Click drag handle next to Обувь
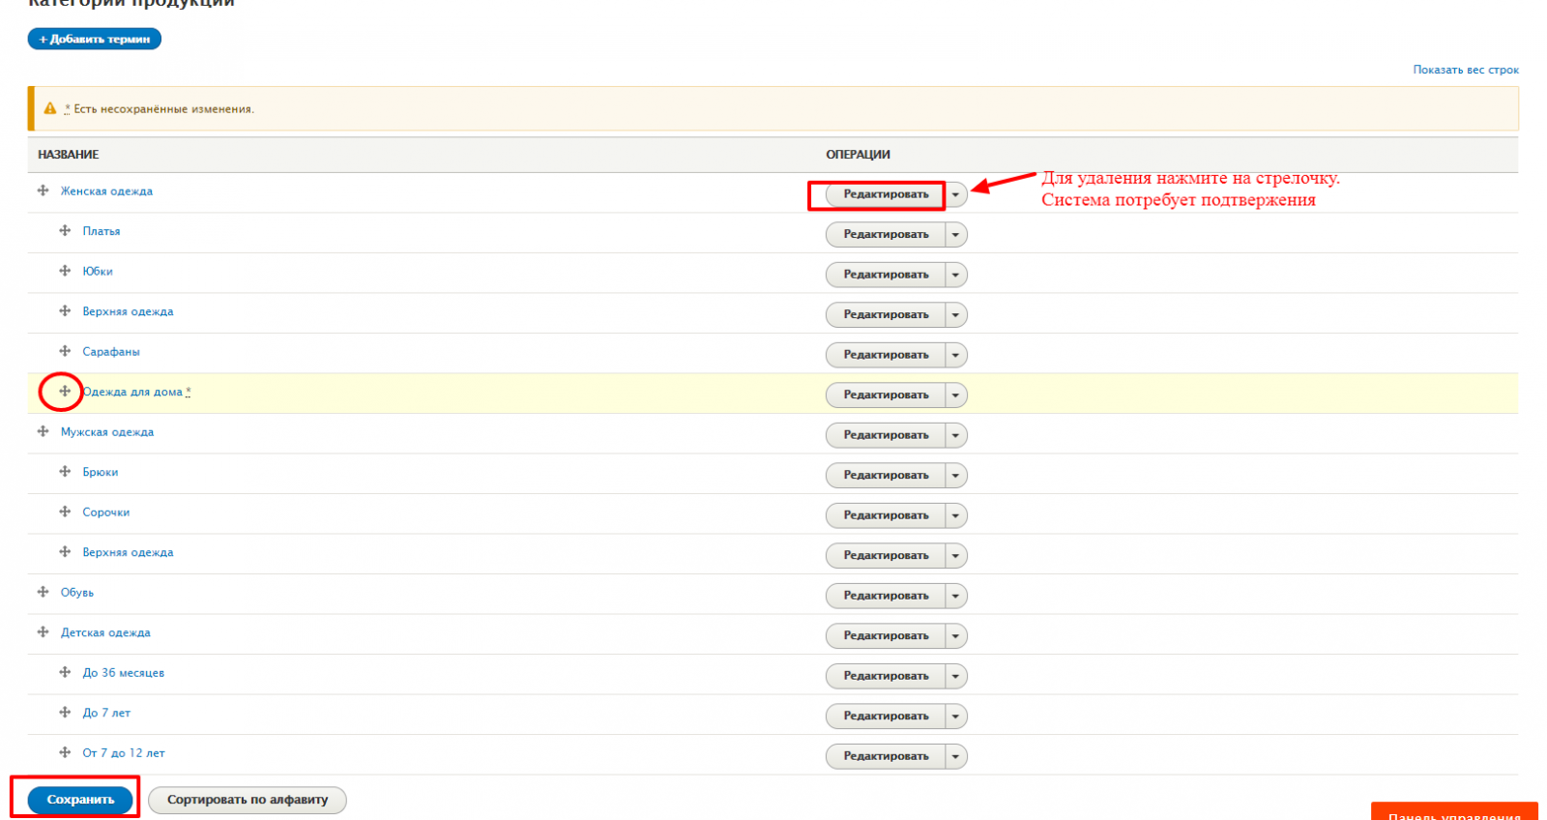1547x820 pixels. click(43, 592)
